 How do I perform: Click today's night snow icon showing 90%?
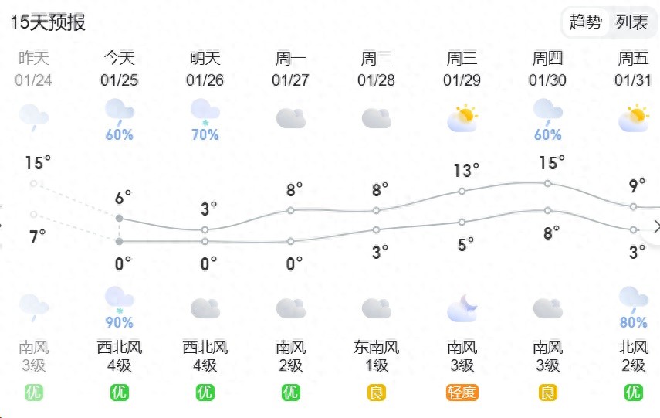119,299
